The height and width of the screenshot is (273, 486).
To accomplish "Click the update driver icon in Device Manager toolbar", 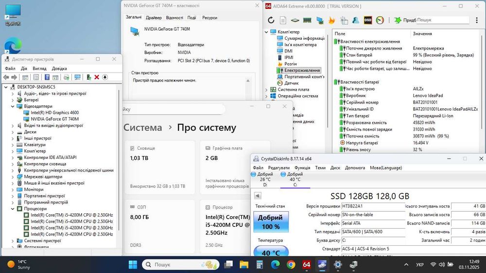I will [x=88, y=77].
